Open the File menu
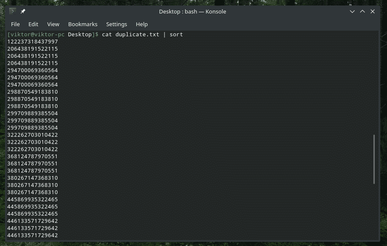The image size is (387, 246). point(15,24)
